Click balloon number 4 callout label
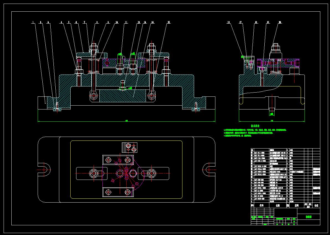Image resolution: width=330 pixels, height=235 pixels. [x=61, y=22]
